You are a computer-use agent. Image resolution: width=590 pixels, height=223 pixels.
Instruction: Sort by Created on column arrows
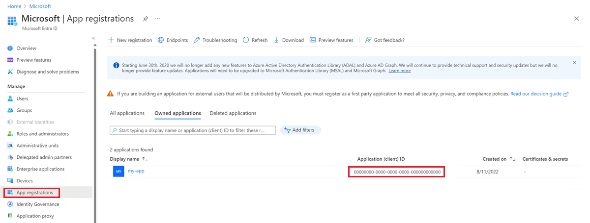coord(512,159)
